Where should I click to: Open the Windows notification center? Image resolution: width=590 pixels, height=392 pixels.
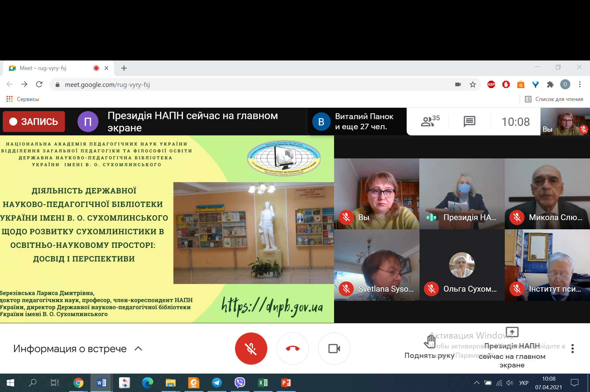click(575, 383)
